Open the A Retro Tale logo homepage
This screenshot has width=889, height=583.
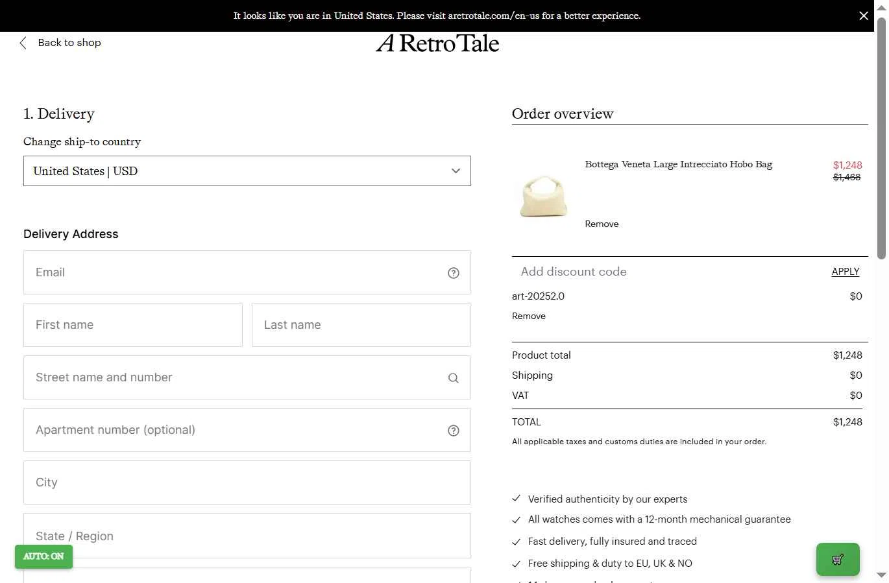click(x=437, y=43)
